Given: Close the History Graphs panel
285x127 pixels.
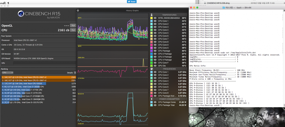Looking at the screenshot, I should tap(78, 10).
